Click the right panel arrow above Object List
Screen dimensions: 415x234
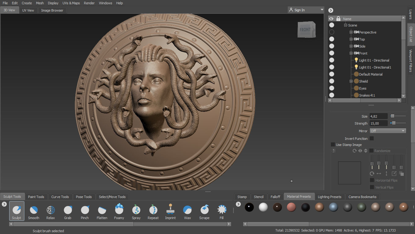(x=331, y=10)
